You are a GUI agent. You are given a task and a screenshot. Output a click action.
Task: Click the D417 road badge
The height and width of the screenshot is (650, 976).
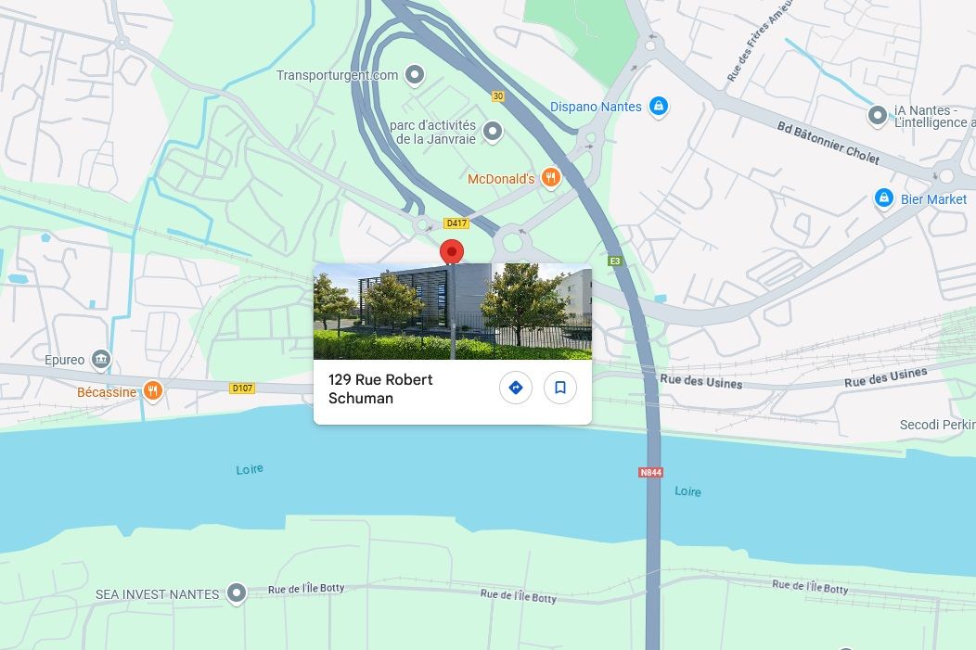pyautogui.click(x=456, y=223)
